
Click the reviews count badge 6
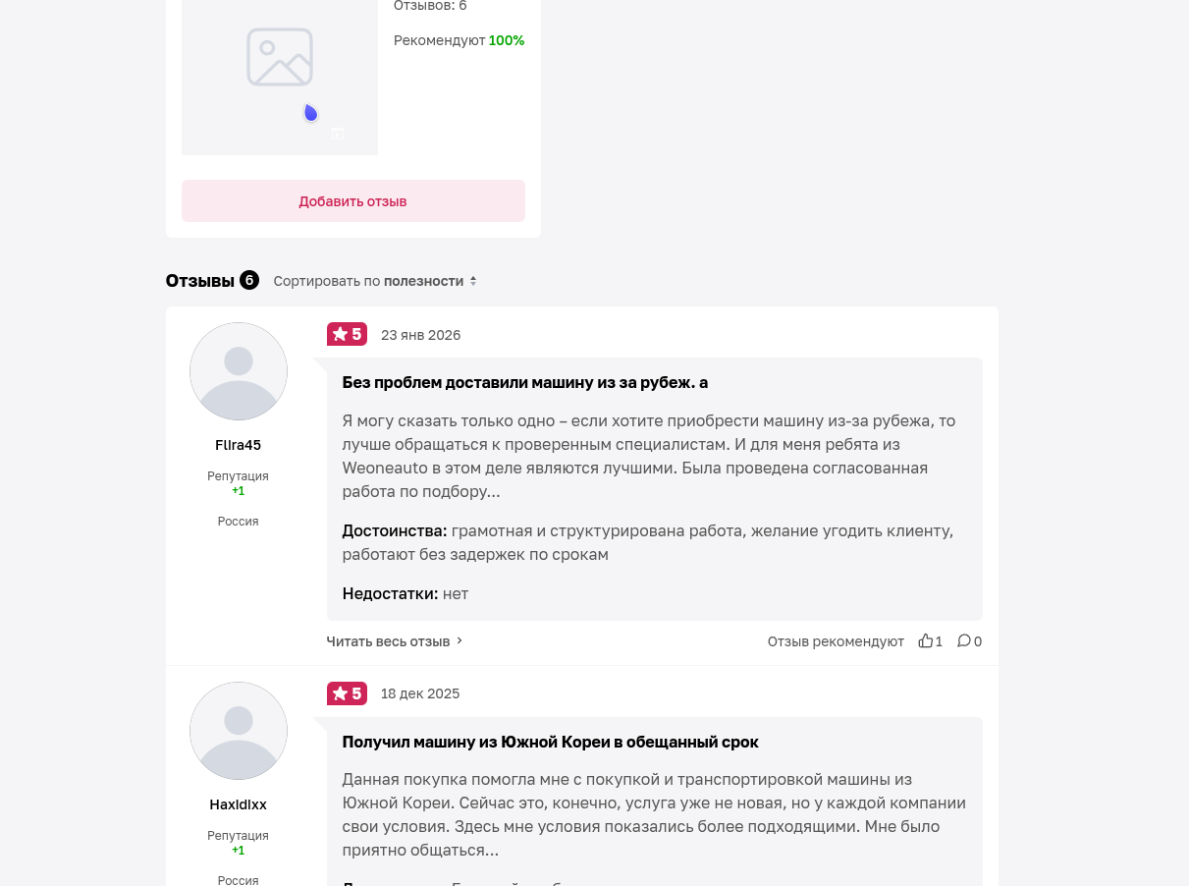pos(249,280)
